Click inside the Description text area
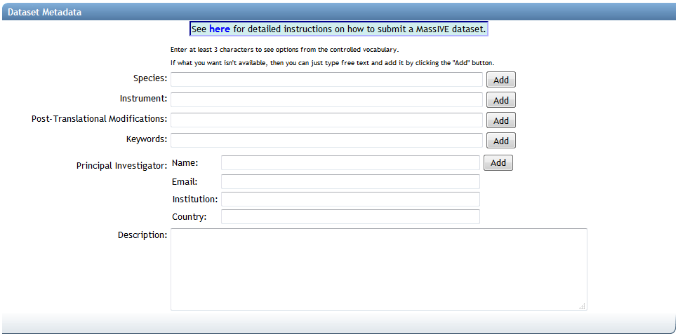This screenshot has height=336, width=678. click(378, 269)
